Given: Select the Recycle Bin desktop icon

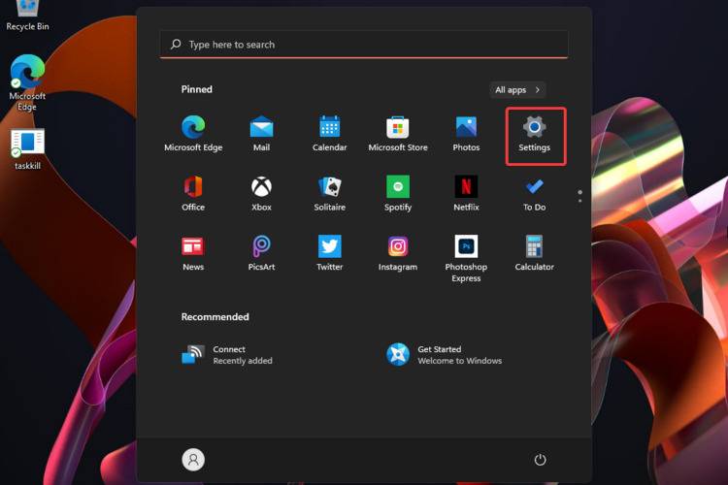Looking at the screenshot, I should coord(27,14).
